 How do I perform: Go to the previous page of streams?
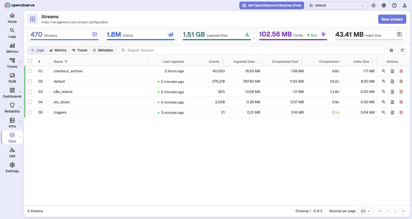pos(388,211)
